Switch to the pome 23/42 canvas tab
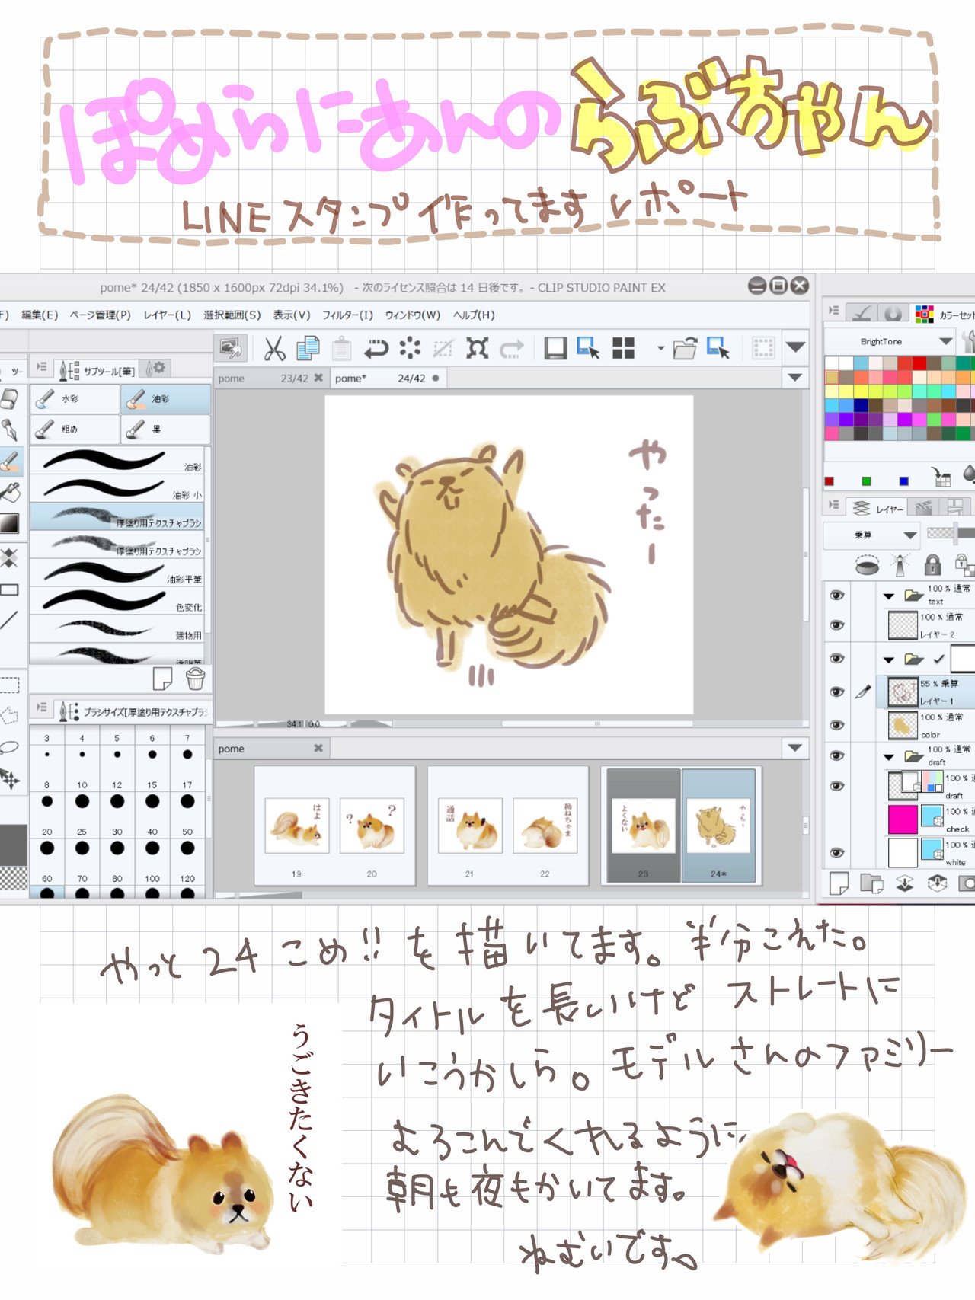This screenshot has height=1300, width=975. click(x=270, y=378)
